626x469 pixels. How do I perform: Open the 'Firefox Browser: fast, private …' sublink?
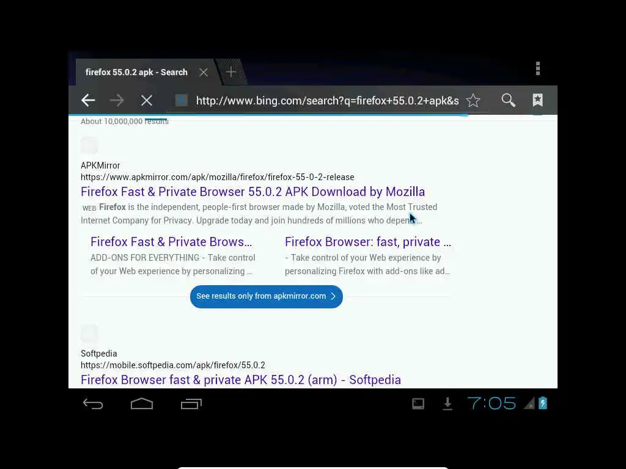click(367, 242)
